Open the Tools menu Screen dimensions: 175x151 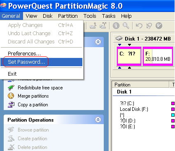pos(90,16)
